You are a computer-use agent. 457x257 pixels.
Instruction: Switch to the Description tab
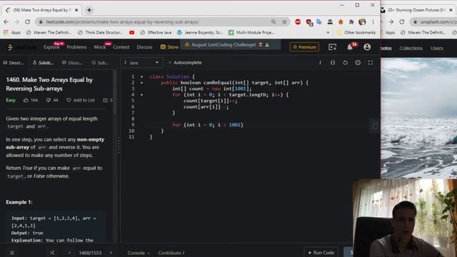pos(14,63)
